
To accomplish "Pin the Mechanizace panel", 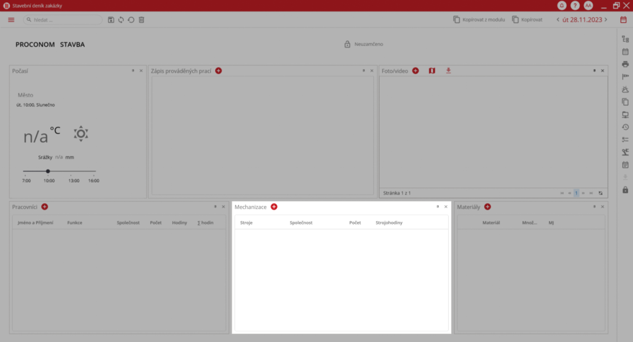I will pos(438,207).
